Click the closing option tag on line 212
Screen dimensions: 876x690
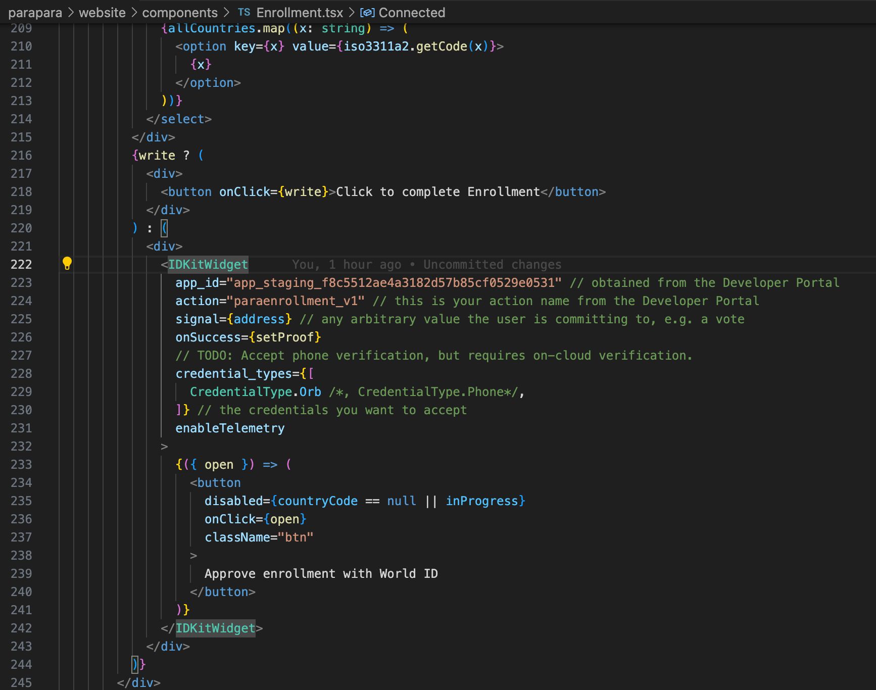(x=208, y=82)
